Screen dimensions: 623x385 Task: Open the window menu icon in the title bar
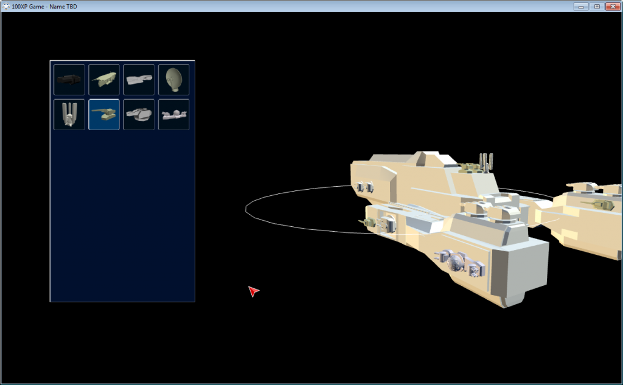click(6, 6)
